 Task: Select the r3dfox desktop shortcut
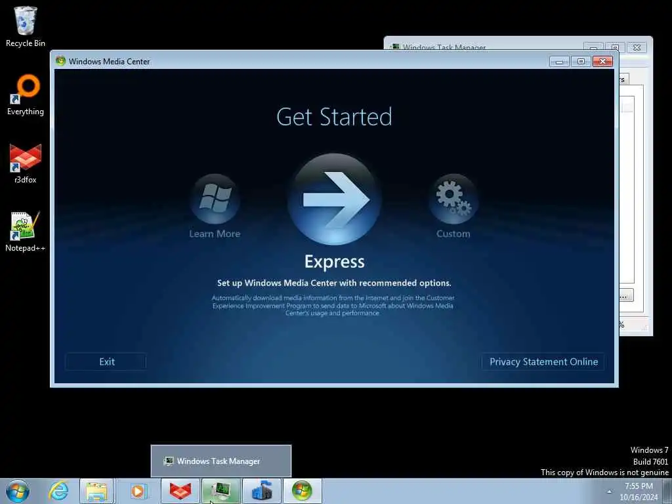tap(26, 163)
